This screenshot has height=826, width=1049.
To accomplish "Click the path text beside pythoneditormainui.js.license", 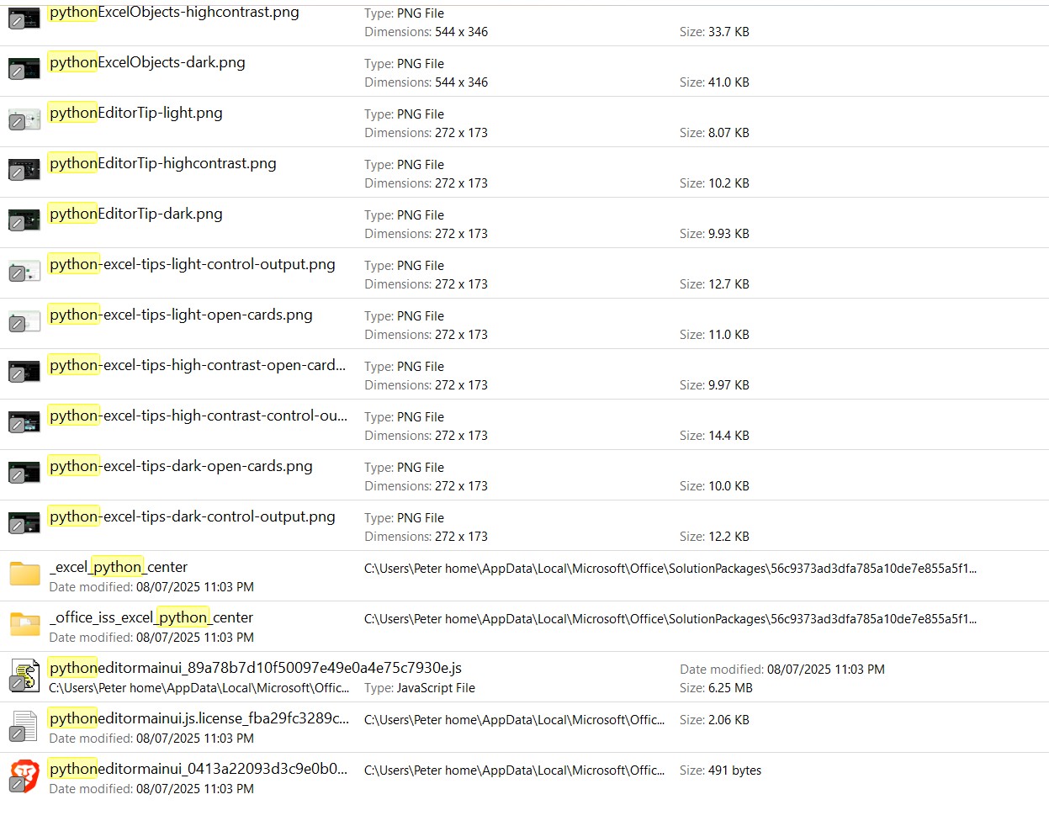I will coord(514,720).
